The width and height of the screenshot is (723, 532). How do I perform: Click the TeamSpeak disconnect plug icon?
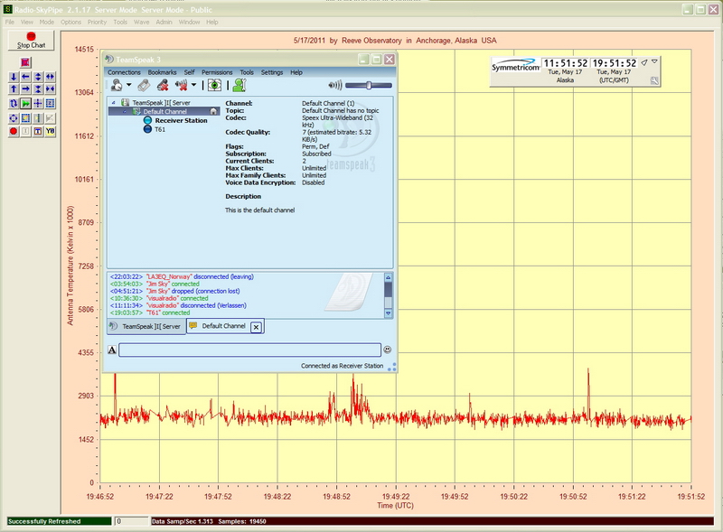[144, 85]
